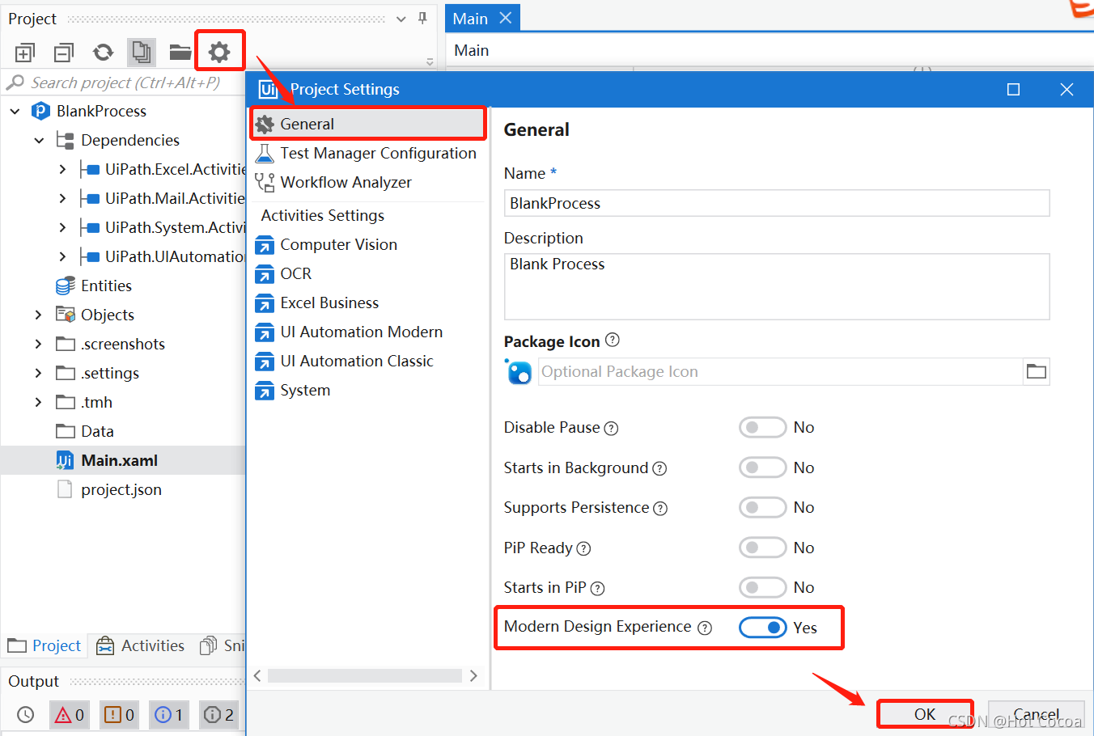The image size is (1094, 736).
Task: Open Test Manager Configuration settings
Action: click(368, 153)
